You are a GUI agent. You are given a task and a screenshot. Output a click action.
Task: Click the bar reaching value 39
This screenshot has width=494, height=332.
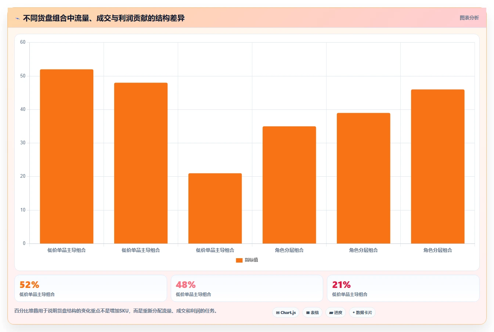363,178
